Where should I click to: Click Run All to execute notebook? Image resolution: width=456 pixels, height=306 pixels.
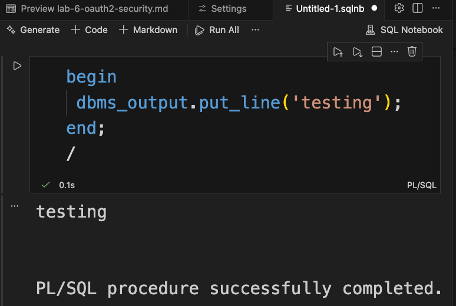[217, 29]
